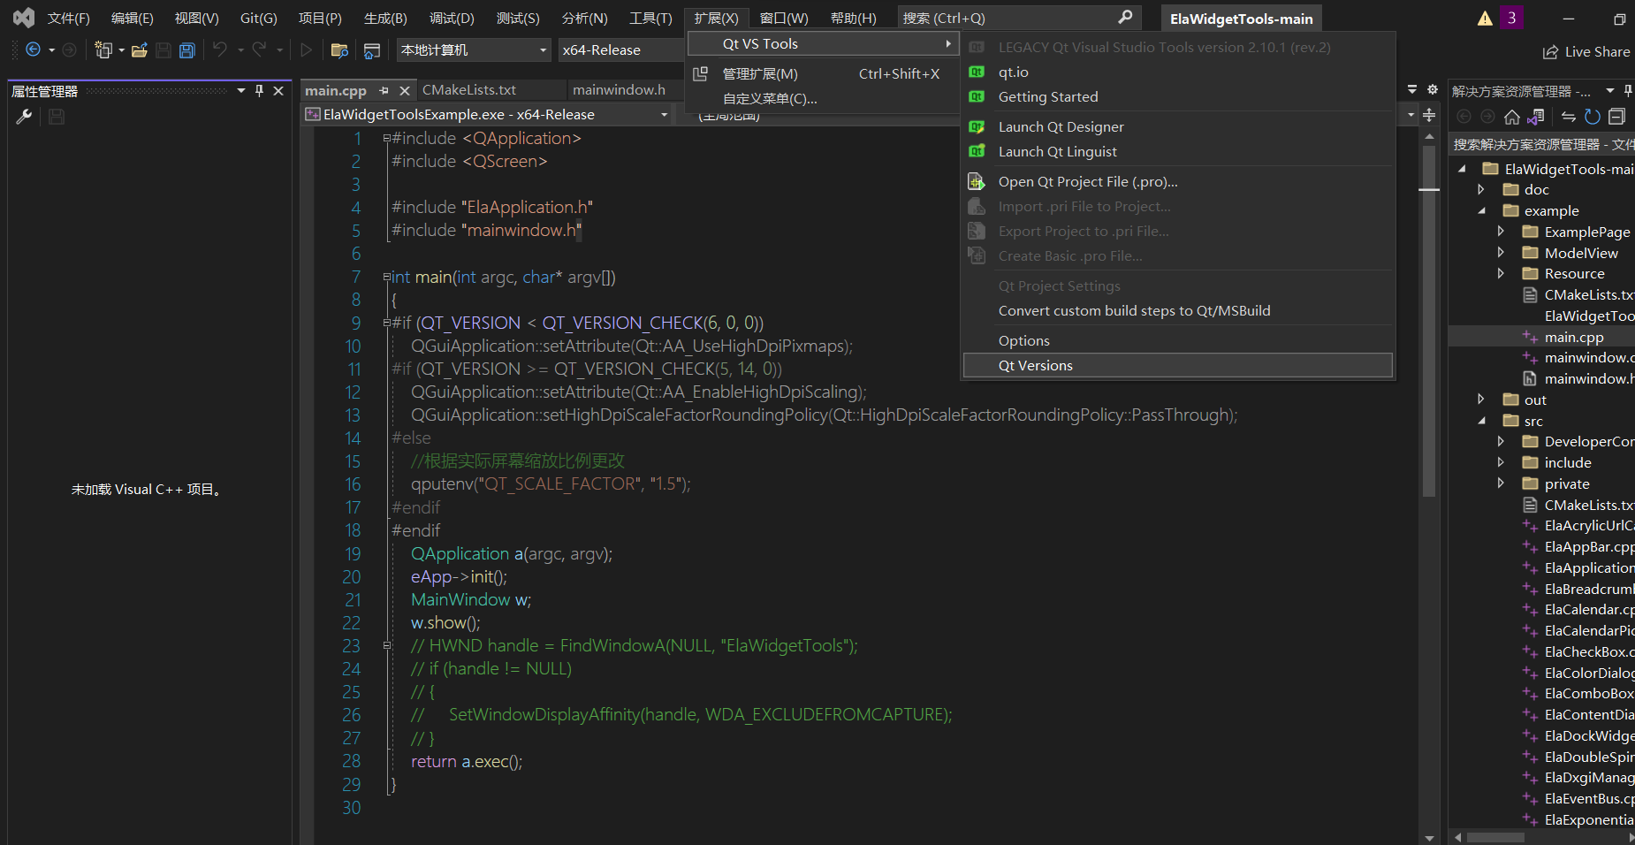Click the navigate backward arrow in toolbar

click(x=33, y=50)
